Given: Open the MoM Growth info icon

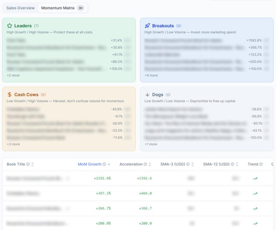Looking at the screenshot, I should click(x=104, y=164).
